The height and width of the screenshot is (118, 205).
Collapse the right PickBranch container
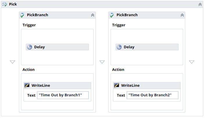(x=182, y=15)
